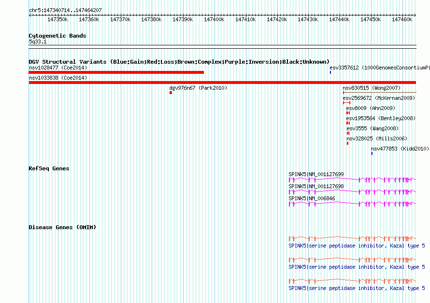Select the magenta gene model of NM_001127698
The width and height of the screenshot is (430, 303).
(x=352, y=192)
